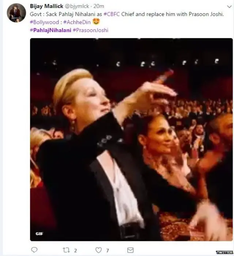Image resolution: width=234 pixels, height=256 pixels.
Task: Open the #PrasoonJoshi hashtag
Action: pos(90,30)
